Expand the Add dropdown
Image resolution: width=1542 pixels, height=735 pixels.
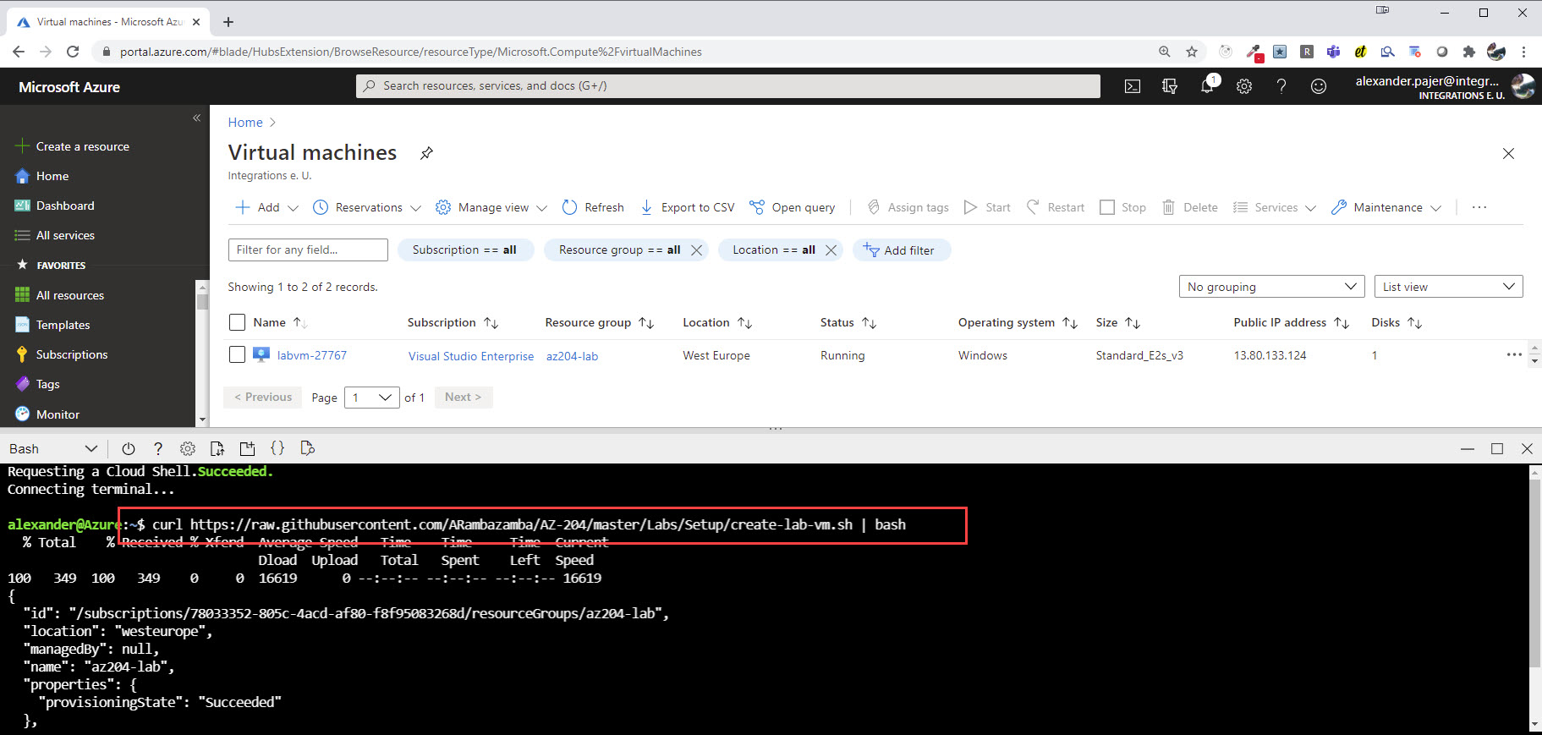click(293, 208)
